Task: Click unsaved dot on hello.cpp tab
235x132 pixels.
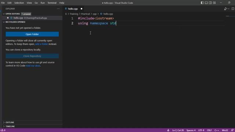Action: click(x=82, y=9)
